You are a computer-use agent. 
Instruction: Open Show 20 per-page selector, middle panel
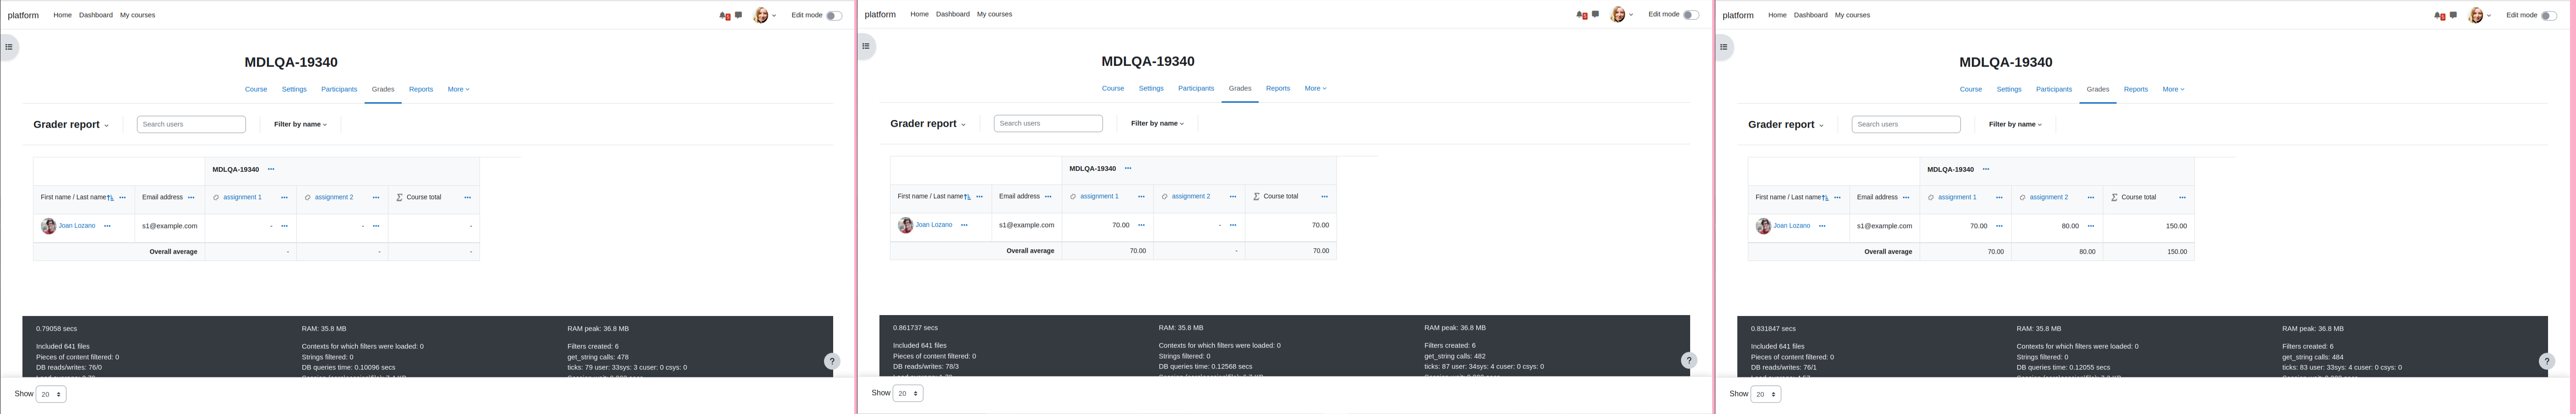click(908, 394)
